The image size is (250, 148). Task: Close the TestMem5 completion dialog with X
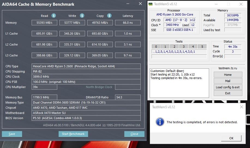[242, 107]
